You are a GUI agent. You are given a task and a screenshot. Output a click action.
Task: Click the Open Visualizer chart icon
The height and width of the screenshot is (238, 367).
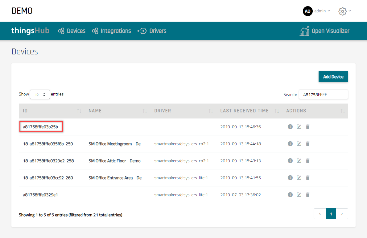tap(304, 31)
